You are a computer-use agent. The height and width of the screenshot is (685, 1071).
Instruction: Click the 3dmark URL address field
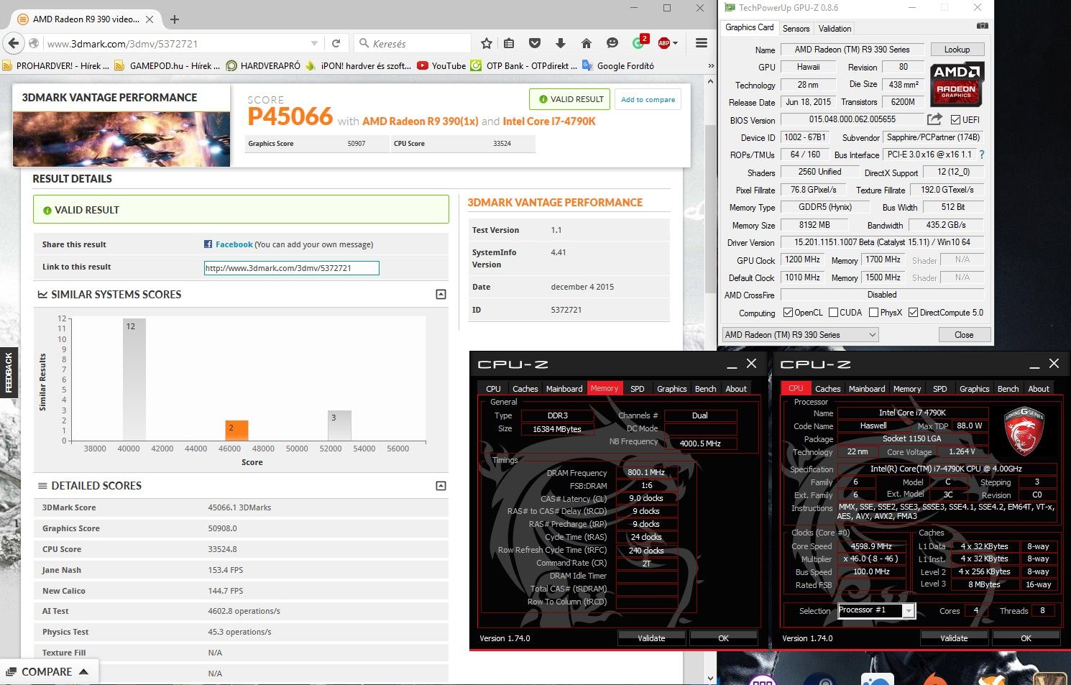point(176,43)
